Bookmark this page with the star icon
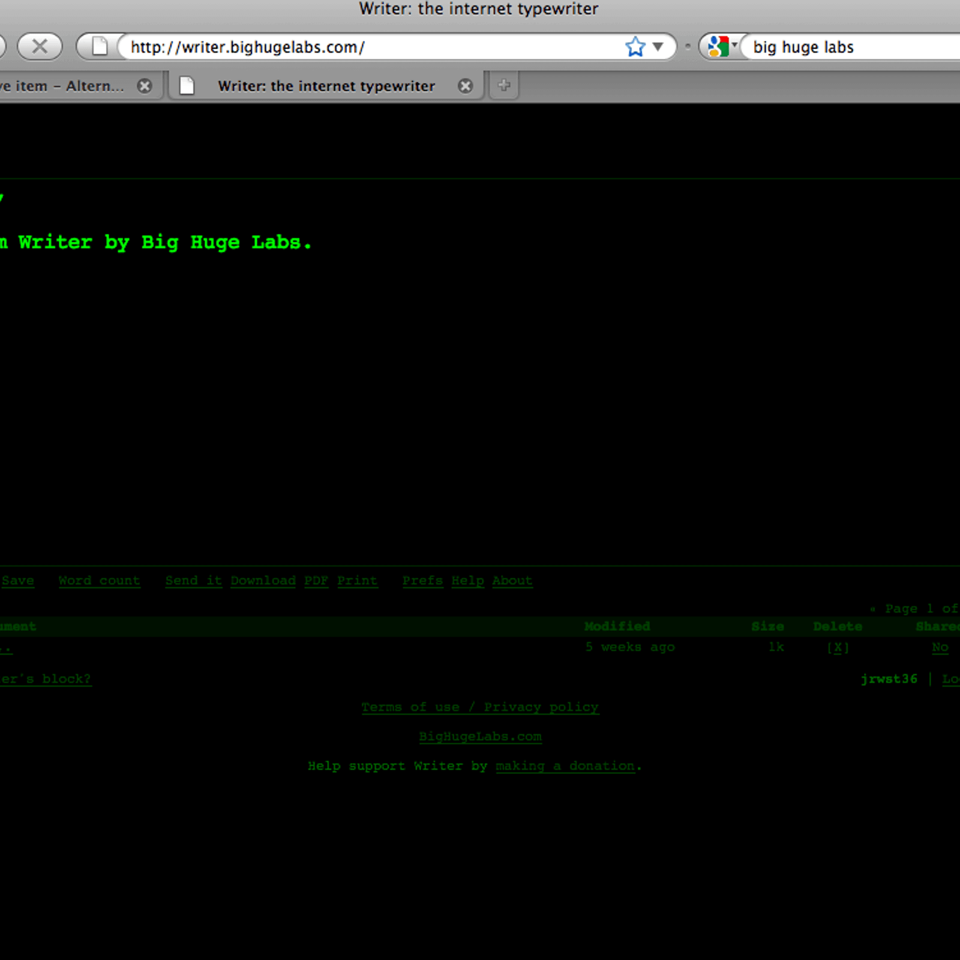 635,46
